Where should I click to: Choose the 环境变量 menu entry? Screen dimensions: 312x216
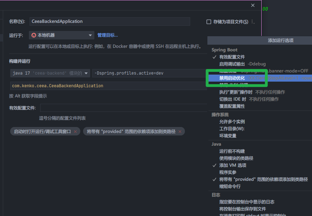point(227,136)
